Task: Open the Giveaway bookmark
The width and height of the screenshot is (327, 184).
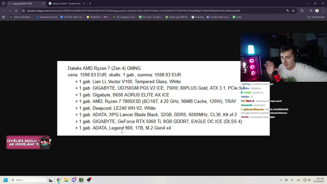Action: 197,17
